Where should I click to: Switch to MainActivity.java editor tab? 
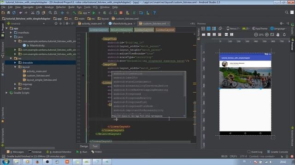tap(122, 23)
